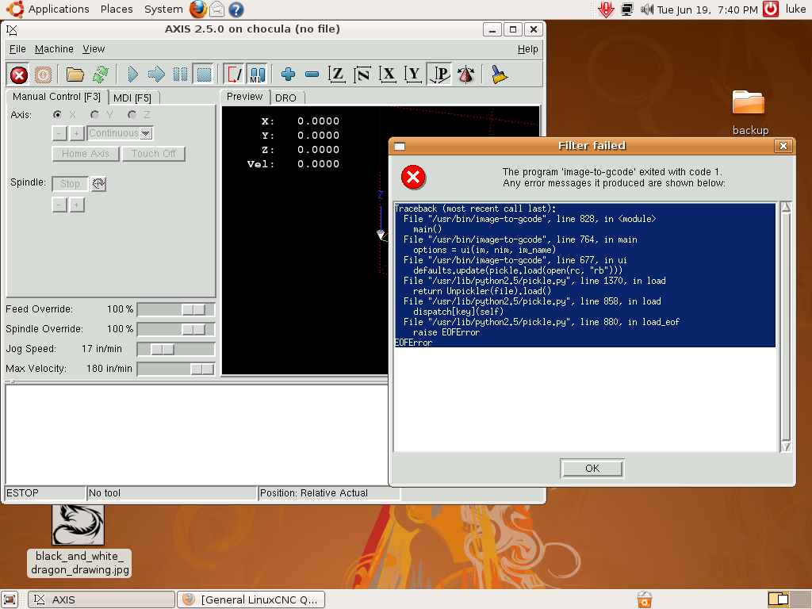Viewport: 812px width, 609px height.
Task: Open the Help menu
Action: (x=527, y=48)
